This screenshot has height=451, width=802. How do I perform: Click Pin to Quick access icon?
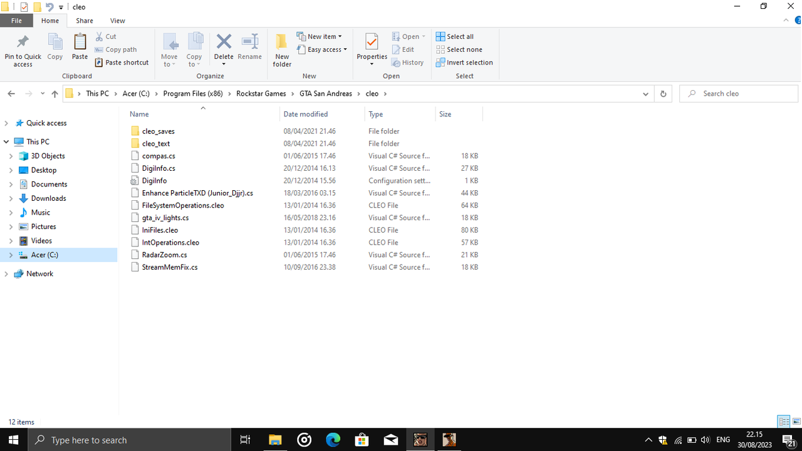pyautogui.click(x=23, y=42)
